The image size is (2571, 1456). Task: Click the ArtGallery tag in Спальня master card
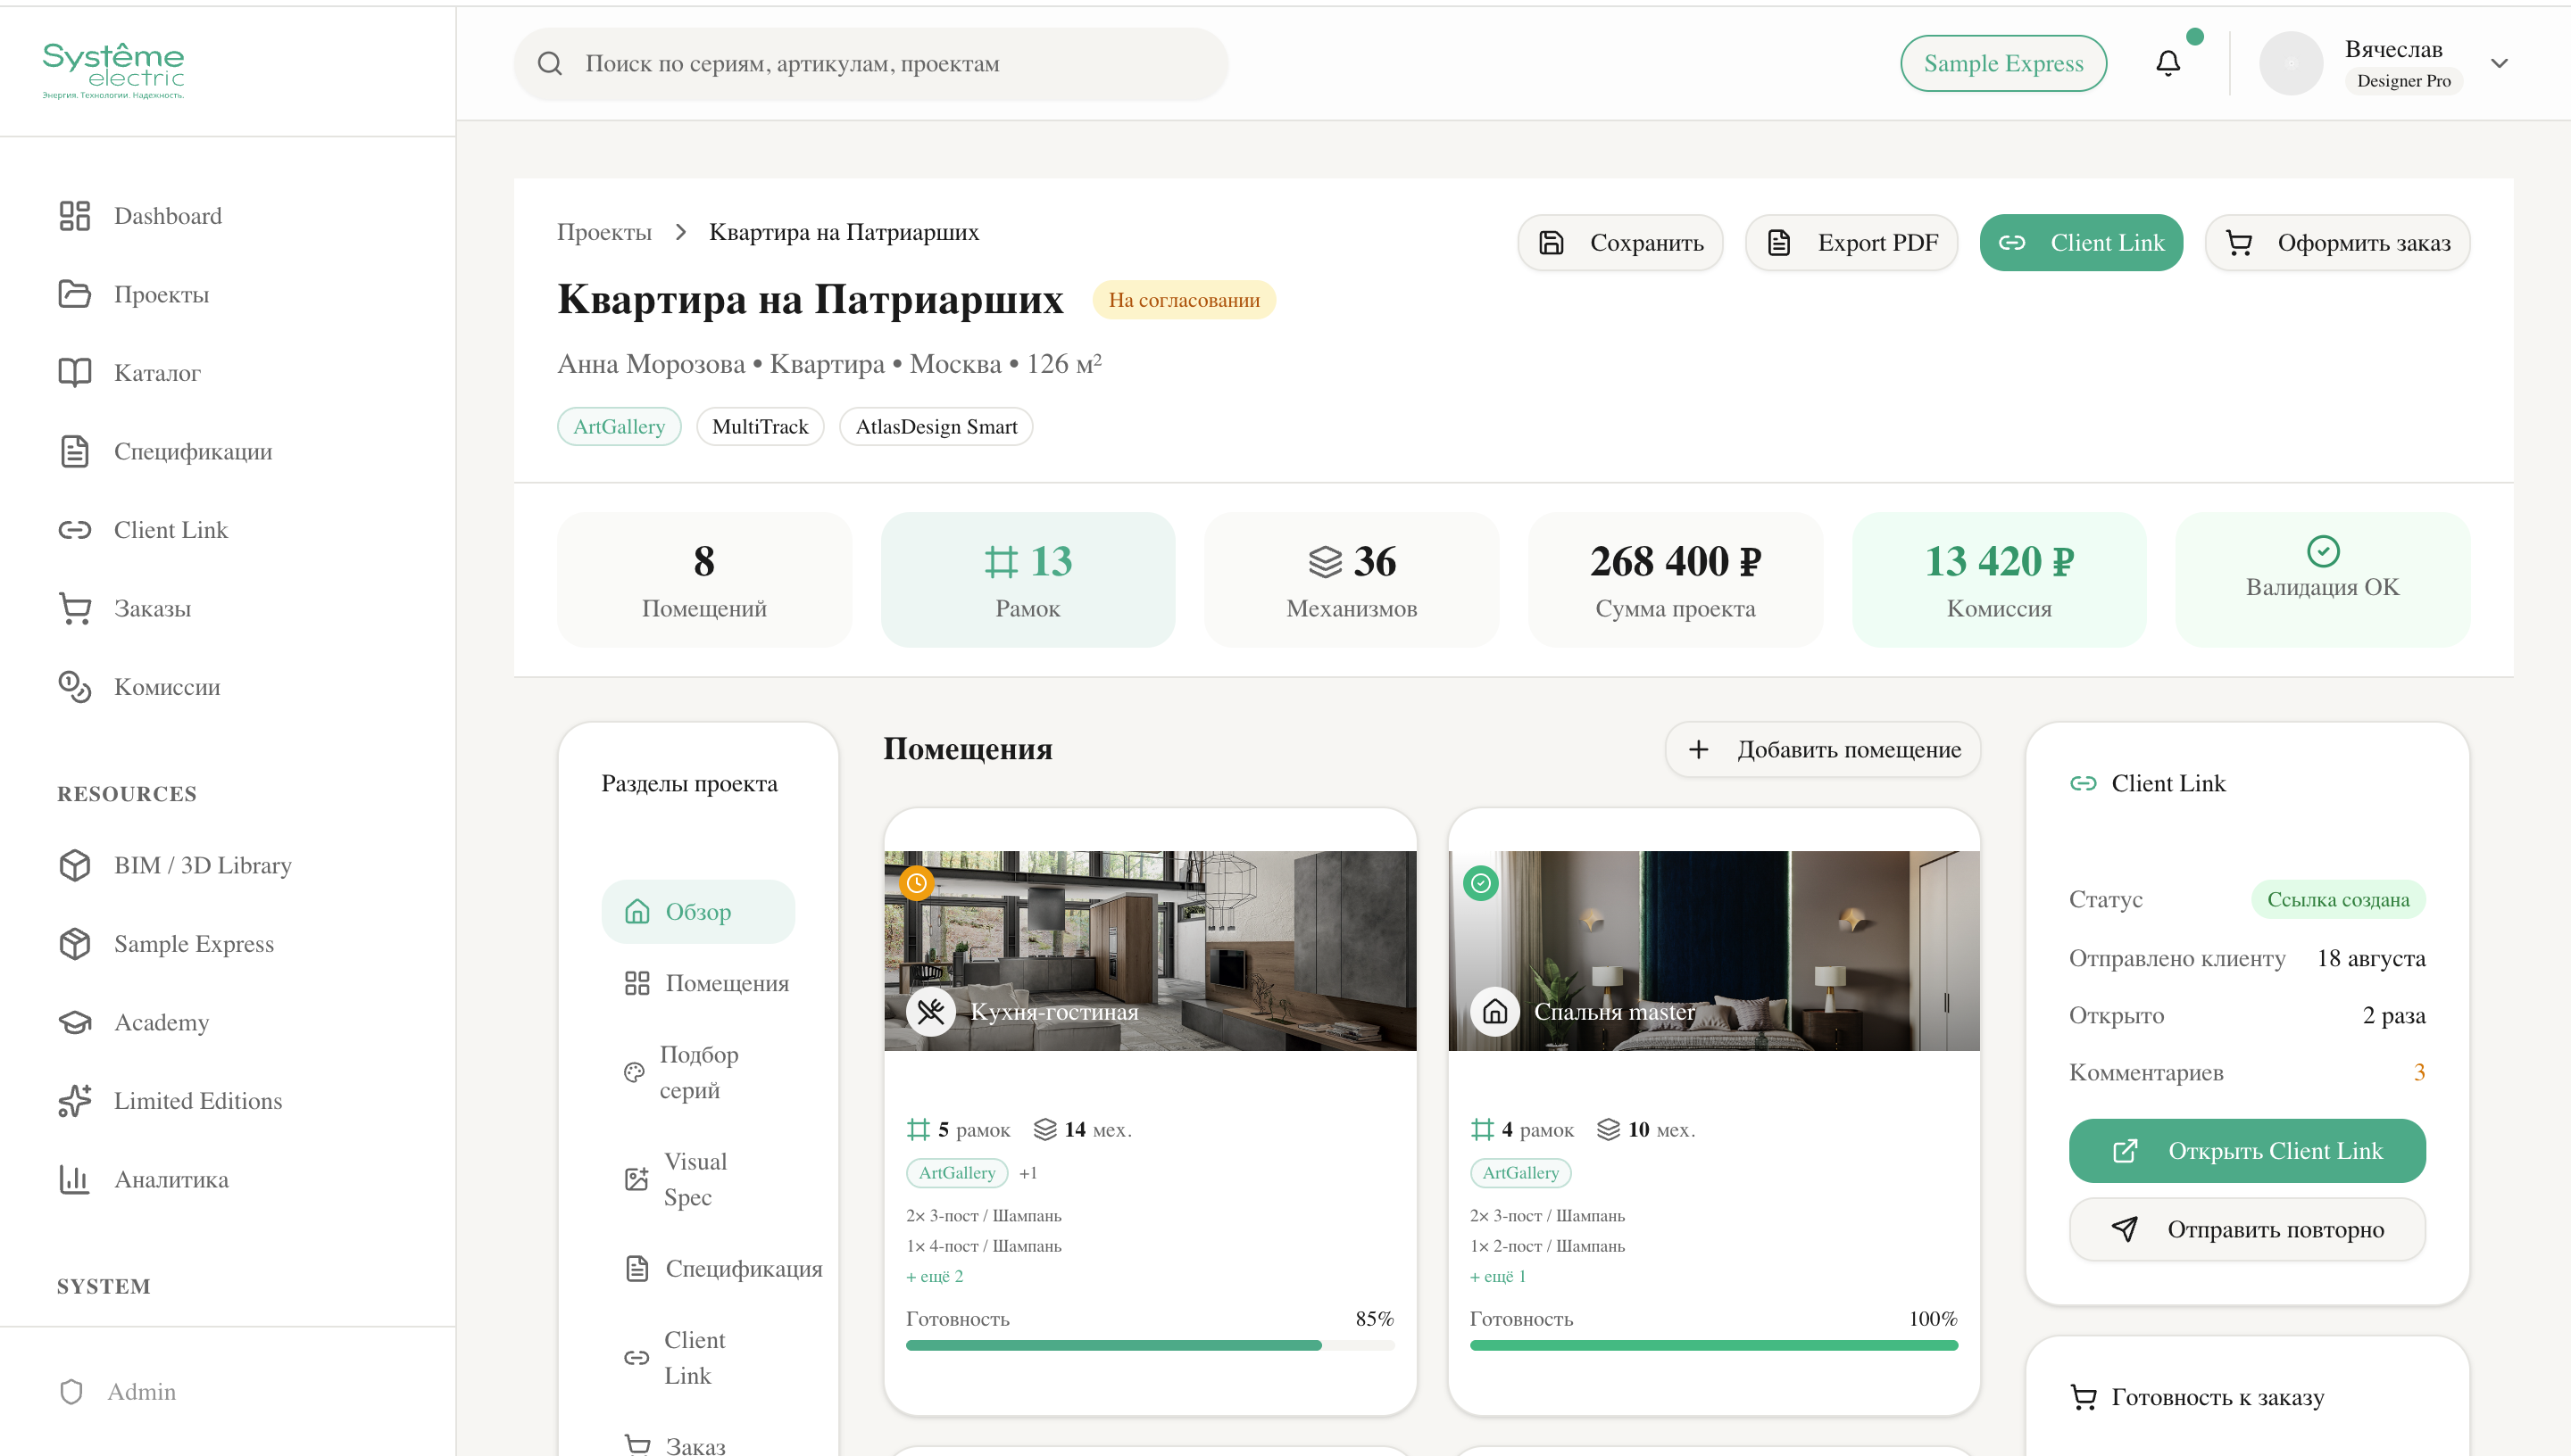[x=1519, y=1173]
